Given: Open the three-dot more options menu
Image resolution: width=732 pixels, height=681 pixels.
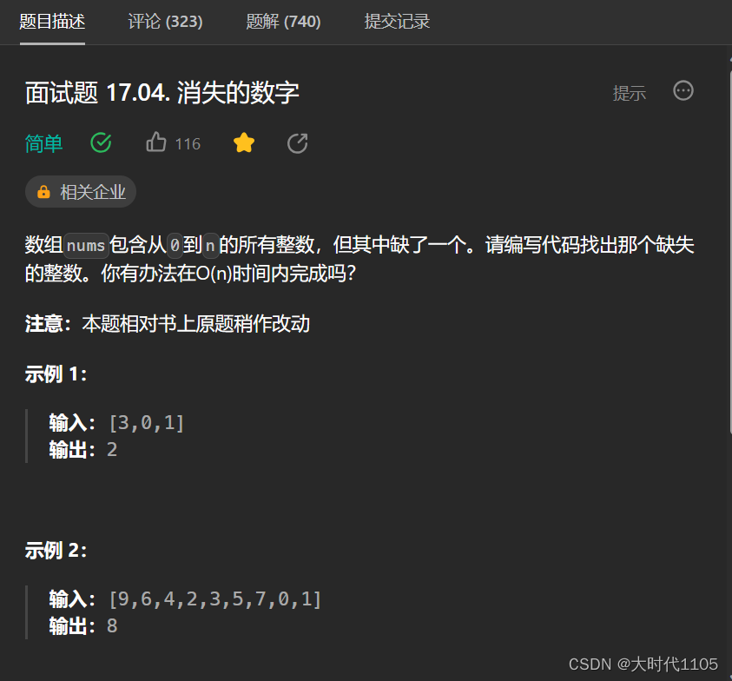Looking at the screenshot, I should (x=683, y=90).
